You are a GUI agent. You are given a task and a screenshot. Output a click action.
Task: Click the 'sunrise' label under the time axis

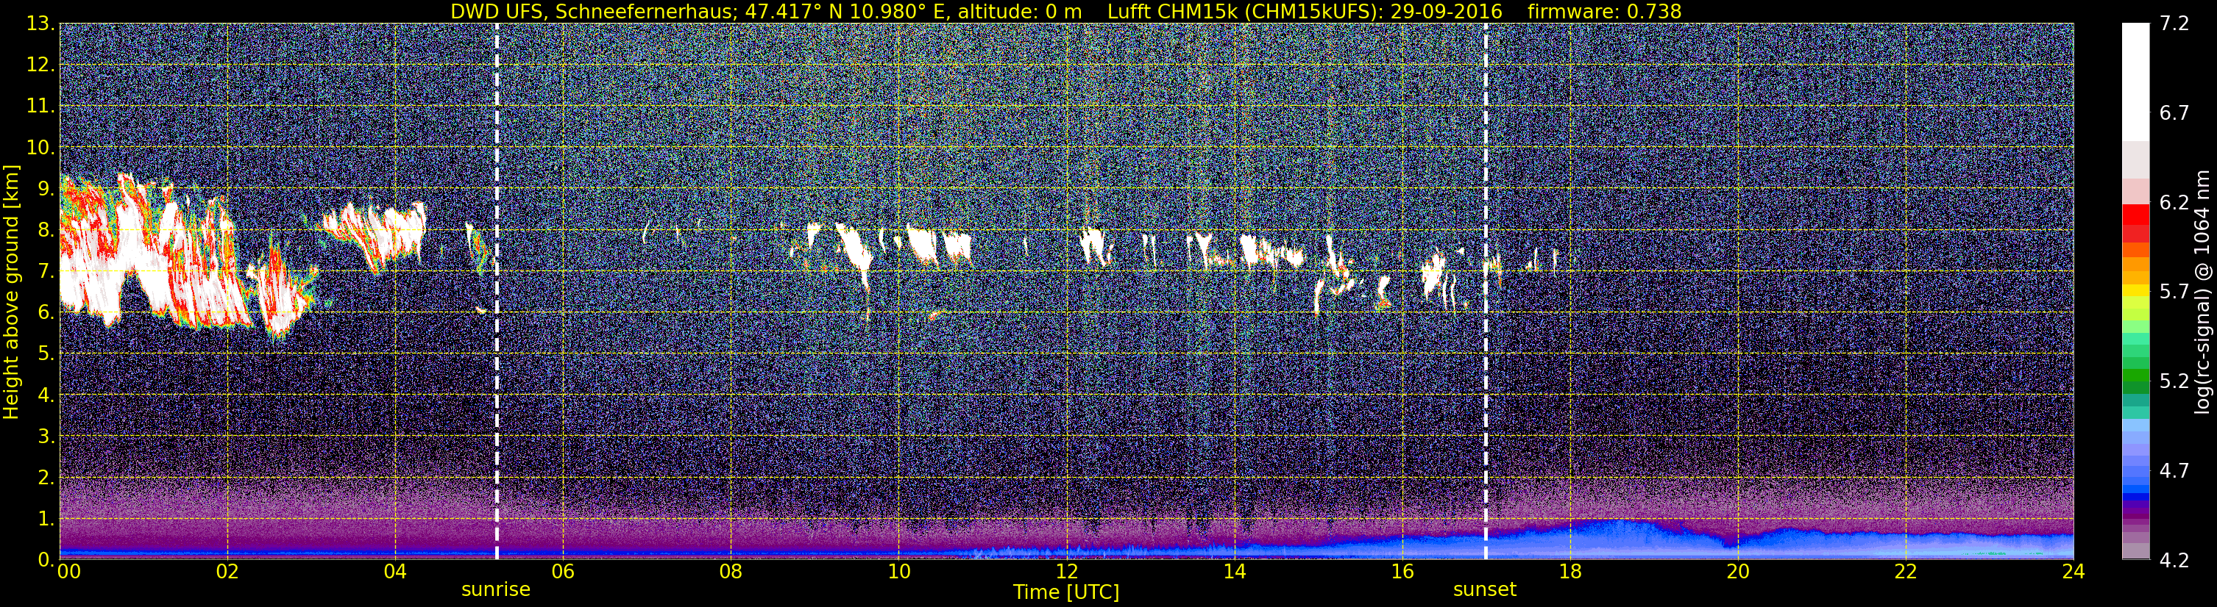496,590
